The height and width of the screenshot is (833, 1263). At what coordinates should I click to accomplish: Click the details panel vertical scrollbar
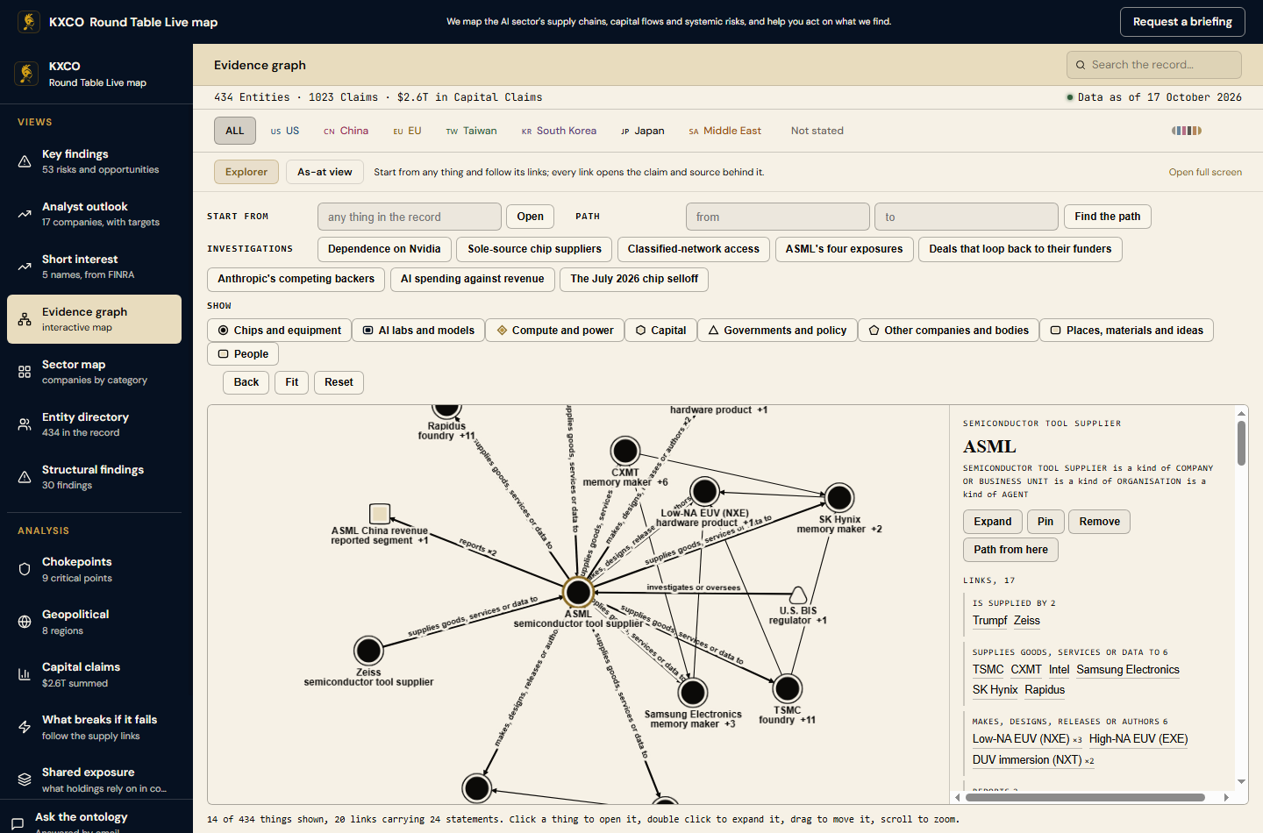pyautogui.click(x=1241, y=443)
